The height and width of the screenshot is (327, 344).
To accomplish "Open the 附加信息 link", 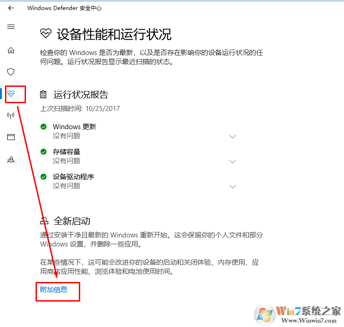I will (x=54, y=290).
